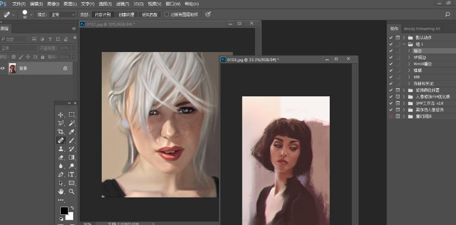Open the 滤镜(T) menu
Image resolution: width=456 pixels, height=225 pixels.
point(123,4)
